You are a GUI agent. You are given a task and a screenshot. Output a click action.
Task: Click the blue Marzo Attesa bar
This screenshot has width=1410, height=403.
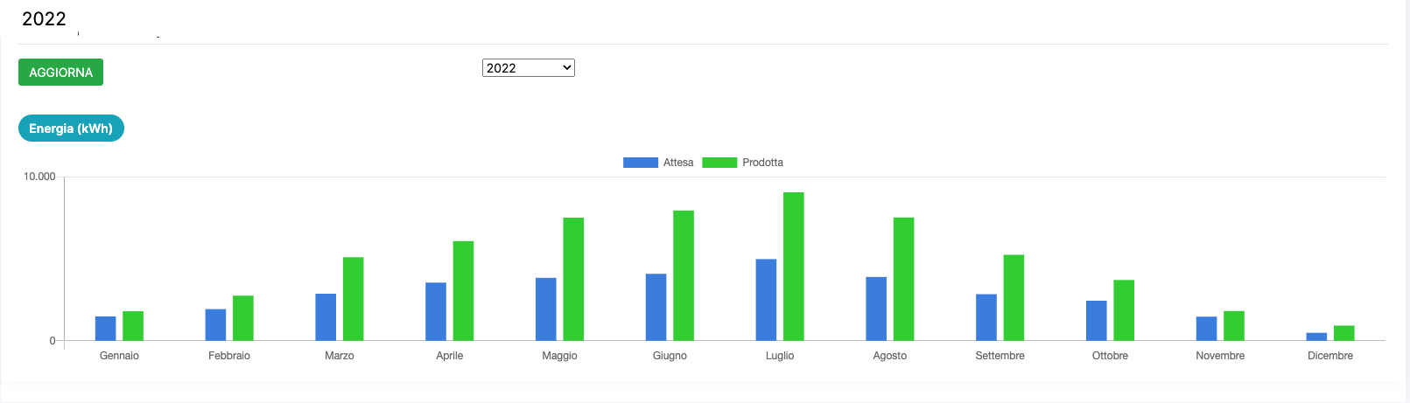point(326,317)
